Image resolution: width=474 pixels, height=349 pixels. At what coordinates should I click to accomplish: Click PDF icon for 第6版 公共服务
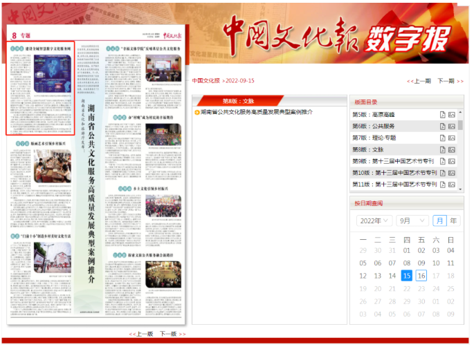442,126
